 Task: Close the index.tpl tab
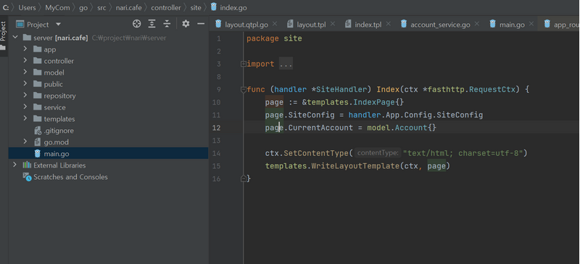pos(388,24)
